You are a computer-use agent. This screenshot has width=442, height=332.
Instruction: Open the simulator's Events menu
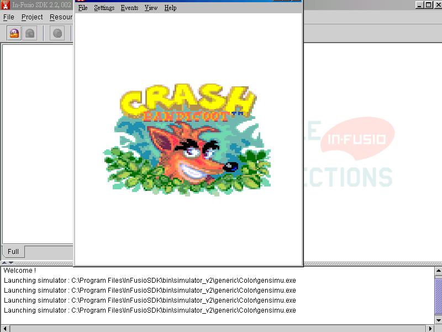(x=130, y=8)
